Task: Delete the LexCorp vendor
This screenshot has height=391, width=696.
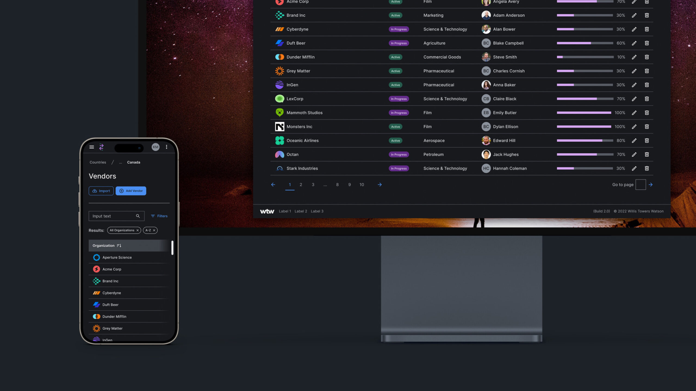Action: click(647, 99)
